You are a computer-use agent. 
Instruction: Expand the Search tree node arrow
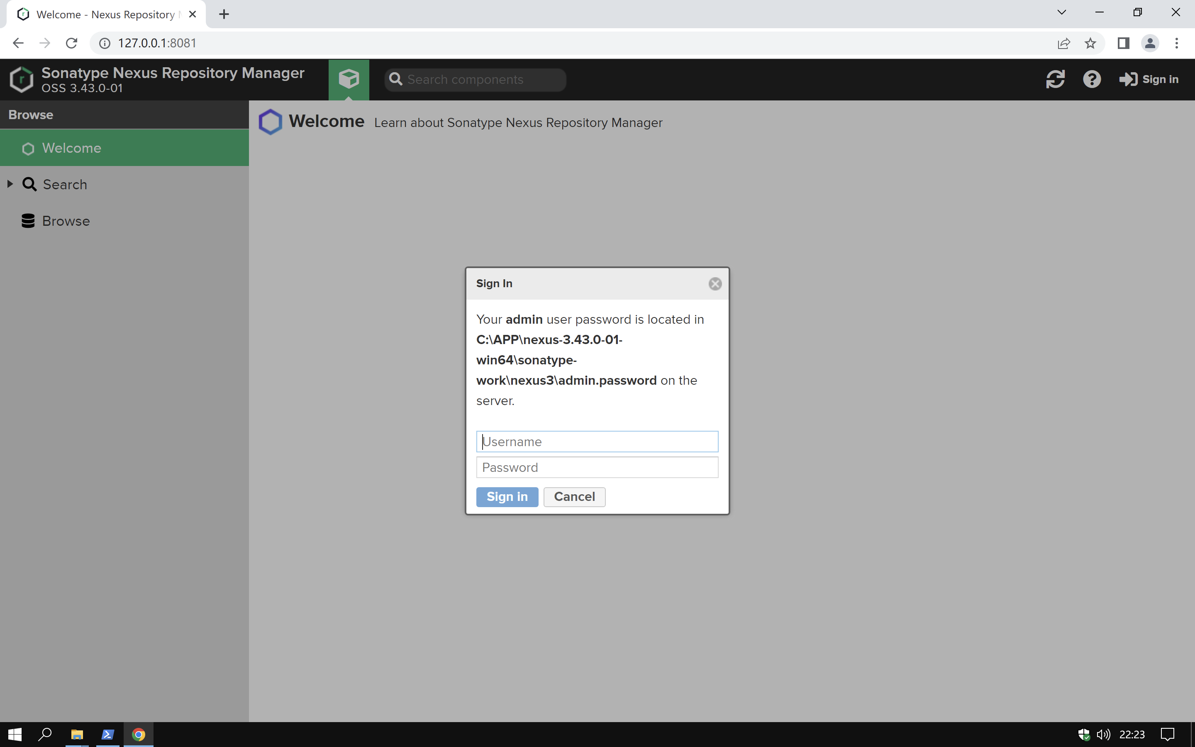[10, 184]
